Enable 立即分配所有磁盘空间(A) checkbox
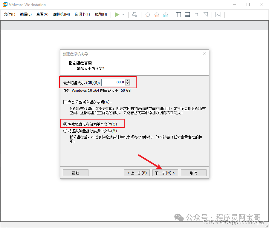 coord(65,102)
